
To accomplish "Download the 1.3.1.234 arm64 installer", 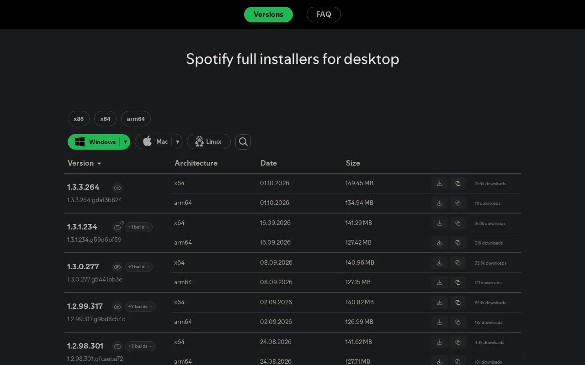I will (x=440, y=243).
